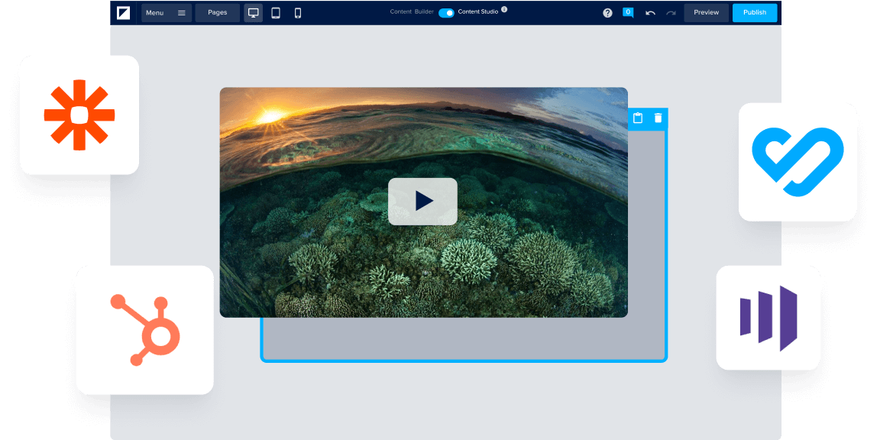
Task: Select the Zapier integration tile
Action: pyautogui.click(x=79, y=115)
